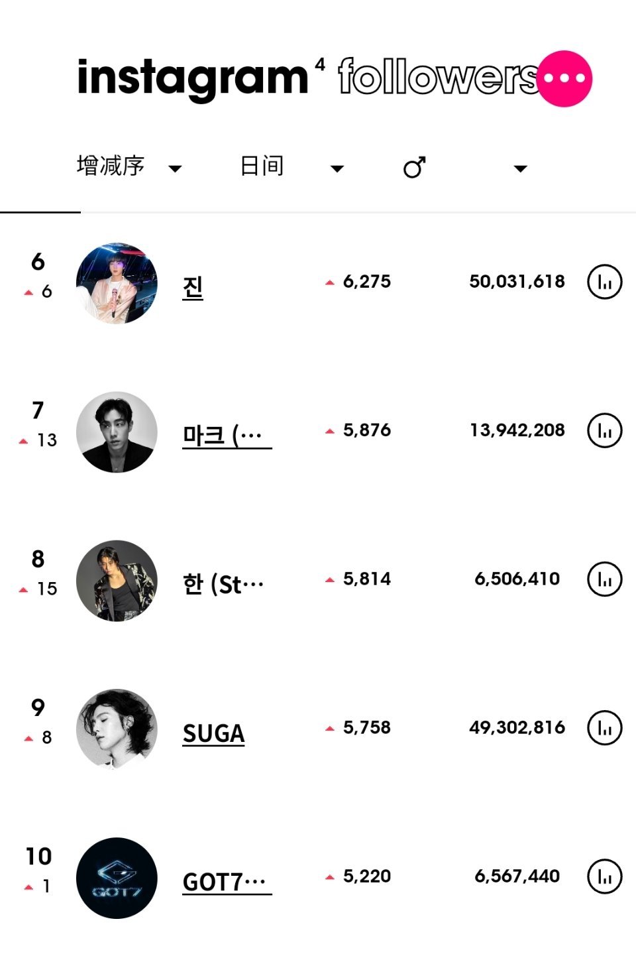Click the GOT7 logo thumbnail

(x=117, y=878)
